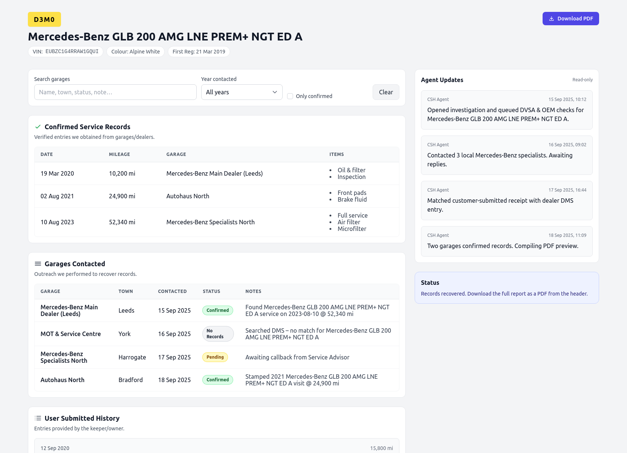Expand the All years selector chevron
Screen dimensions: 627x453
[274, 92]
